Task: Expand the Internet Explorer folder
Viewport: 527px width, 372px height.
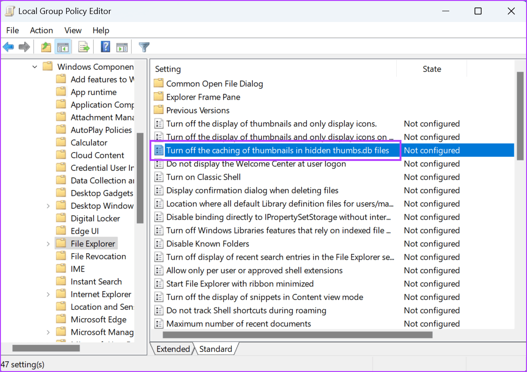Action: pyautogui.click(x=48, y=294)
